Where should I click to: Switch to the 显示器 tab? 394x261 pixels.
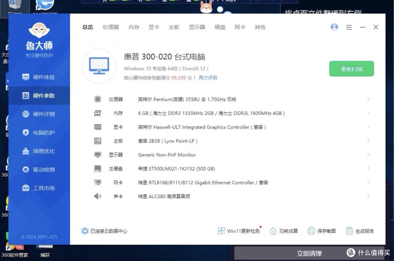[x=197, y=27]
